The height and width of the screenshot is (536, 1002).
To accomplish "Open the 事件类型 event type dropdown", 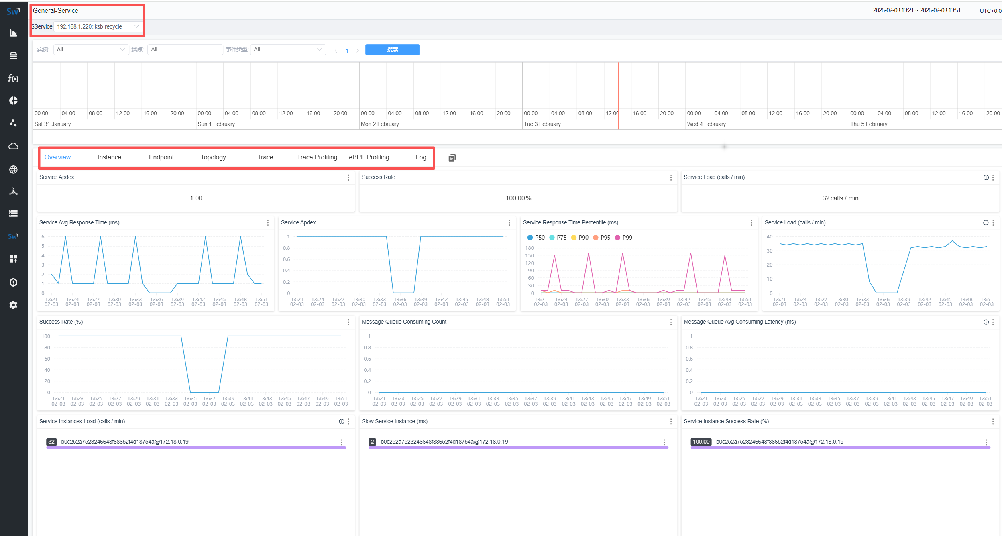I will pos(287,49).
